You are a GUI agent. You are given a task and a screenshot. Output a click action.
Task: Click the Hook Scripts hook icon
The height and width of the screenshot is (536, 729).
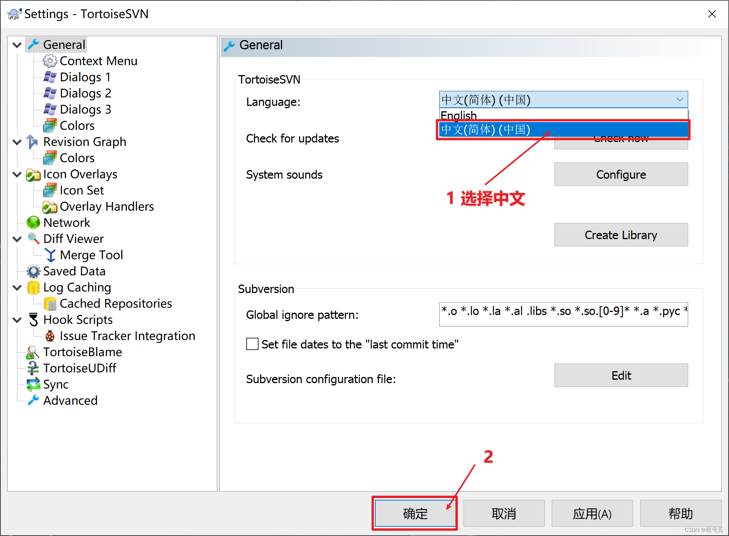tap(34, 320)
